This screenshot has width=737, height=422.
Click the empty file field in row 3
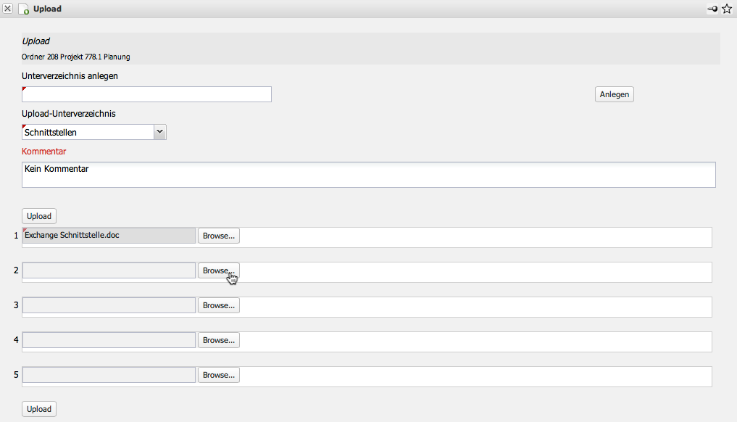[109, 305]
